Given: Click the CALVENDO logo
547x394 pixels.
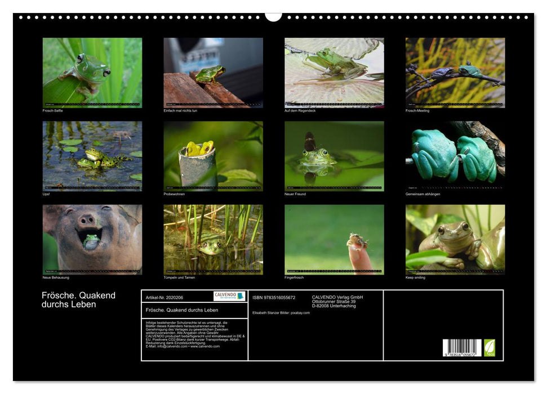Looking at the screenshot, I should pos(229,296).
